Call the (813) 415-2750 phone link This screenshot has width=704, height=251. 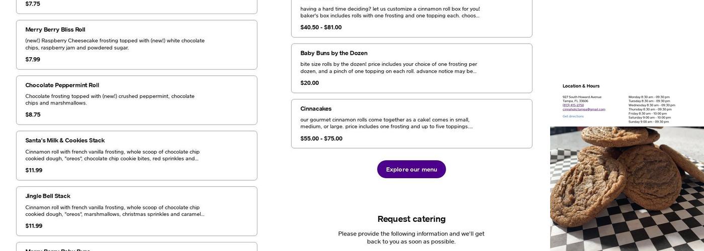coord(573,105)
